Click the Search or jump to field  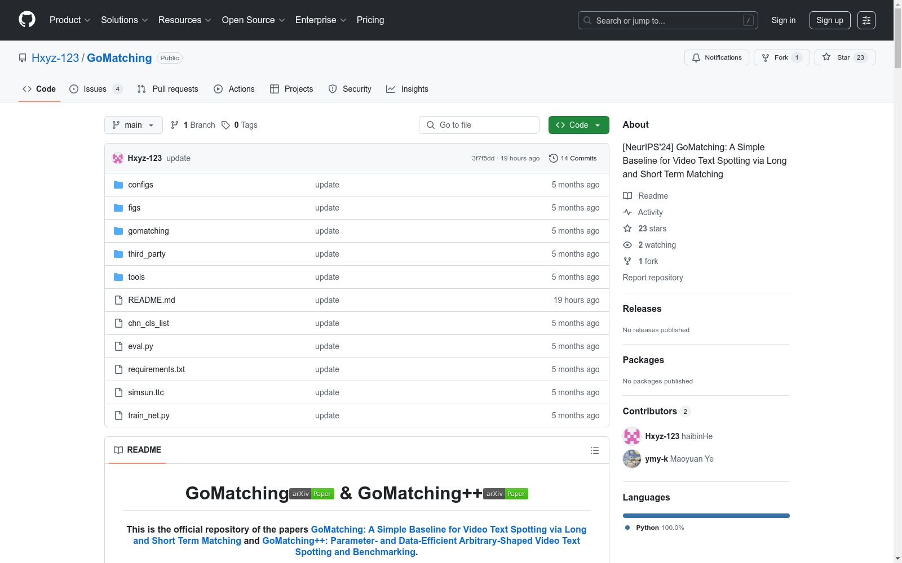[x=668, y=20]
